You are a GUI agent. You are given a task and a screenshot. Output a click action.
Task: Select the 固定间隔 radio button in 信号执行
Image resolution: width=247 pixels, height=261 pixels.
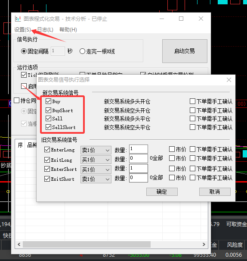tap(24, 51)
